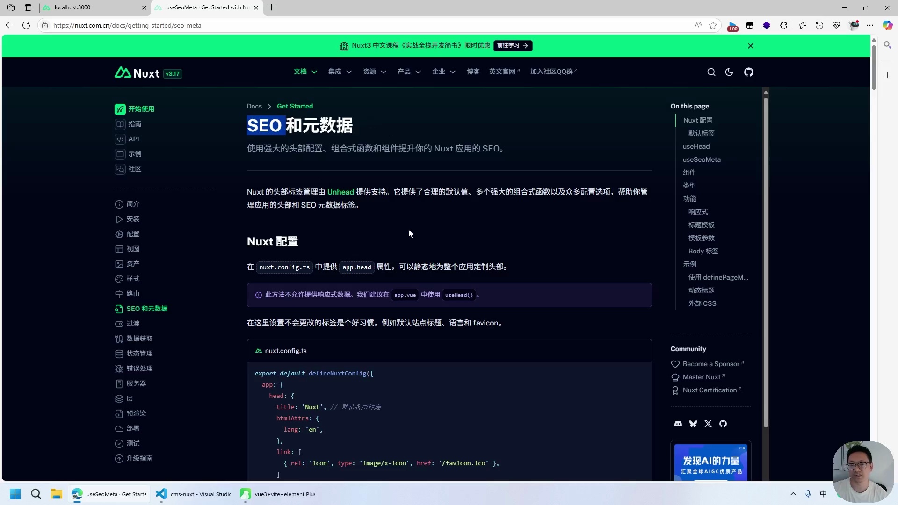Open the site search icon in the Nuxt header
This screenshot has width=898, height=505.
(x=711, y=72)
